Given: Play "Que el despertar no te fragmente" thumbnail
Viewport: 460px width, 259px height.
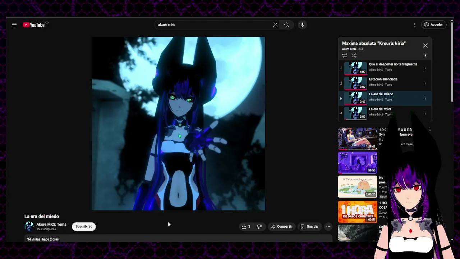Looking at the screenshot, I should point(355,68).
